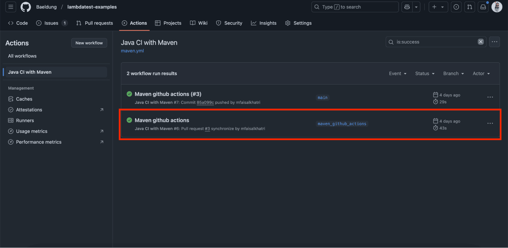Expand the Event filter dropdown
Screen dimensions: 508x248
pyautogui.click(x=397, y=73)
